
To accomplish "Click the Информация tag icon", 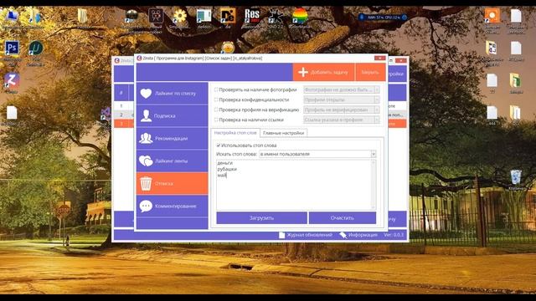I will tap(343, 235).
